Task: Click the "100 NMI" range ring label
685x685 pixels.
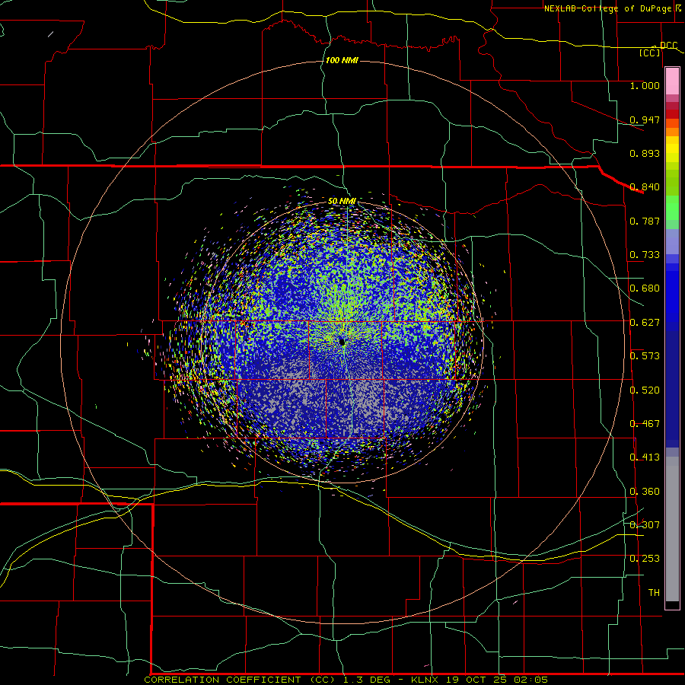Action: [x=342, y=60]
